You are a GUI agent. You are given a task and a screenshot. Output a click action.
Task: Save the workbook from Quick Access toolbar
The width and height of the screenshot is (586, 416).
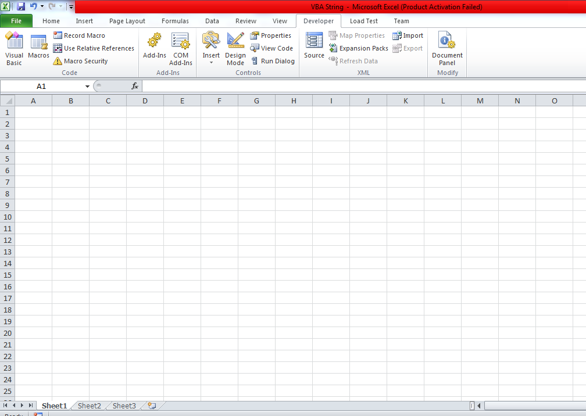pyautogui.click(x=21, y=6)
